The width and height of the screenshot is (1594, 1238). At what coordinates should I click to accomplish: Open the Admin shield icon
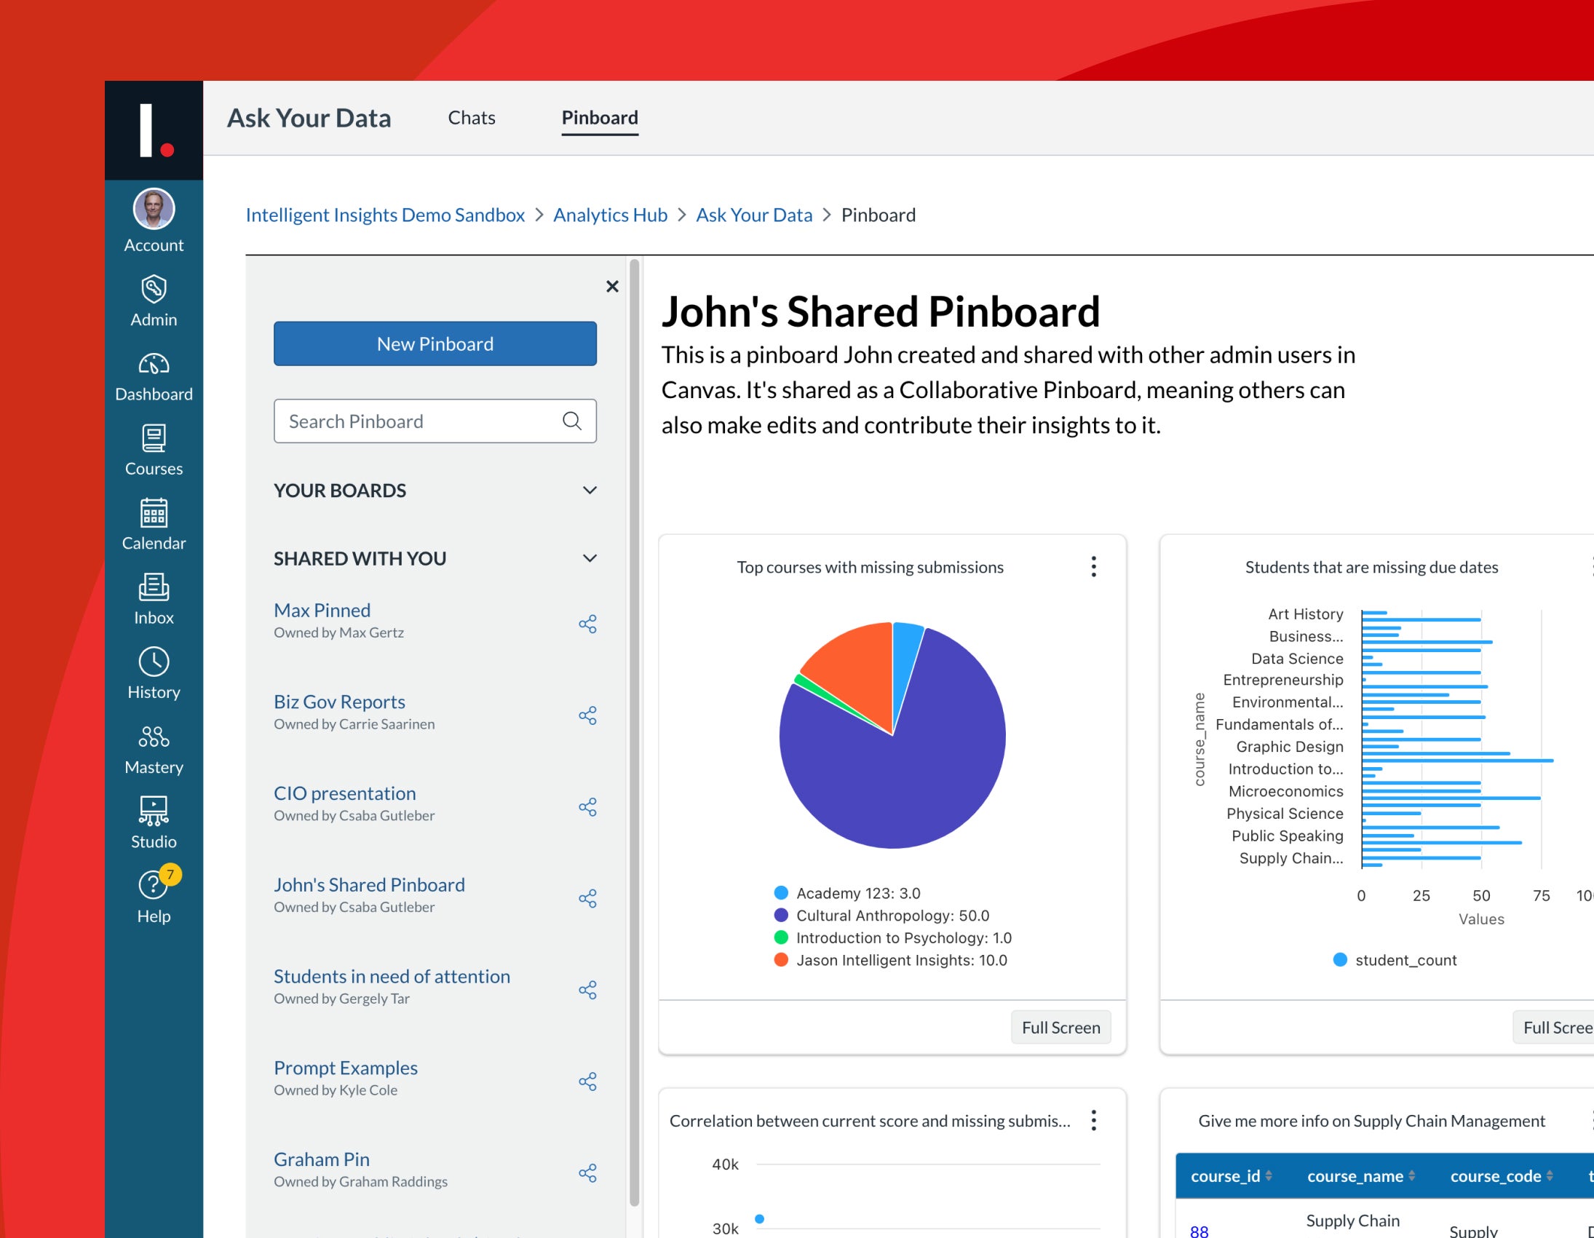pyautogui.click(x=154, y=289)
